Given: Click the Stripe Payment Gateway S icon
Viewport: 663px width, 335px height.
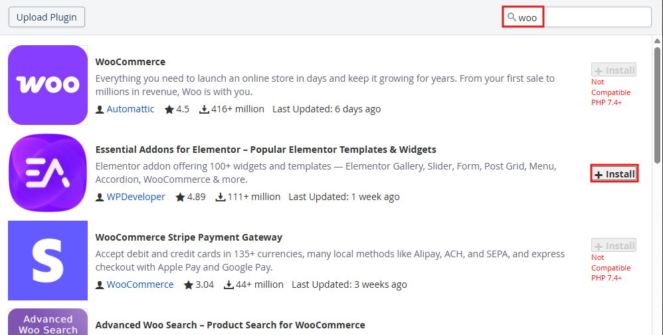Looking at the screenshot, I should click(x=48, y=261).
